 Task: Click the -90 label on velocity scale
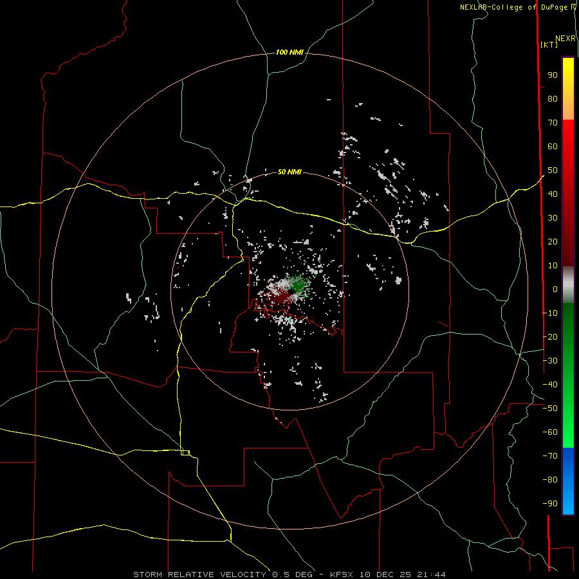click(550, 504)
